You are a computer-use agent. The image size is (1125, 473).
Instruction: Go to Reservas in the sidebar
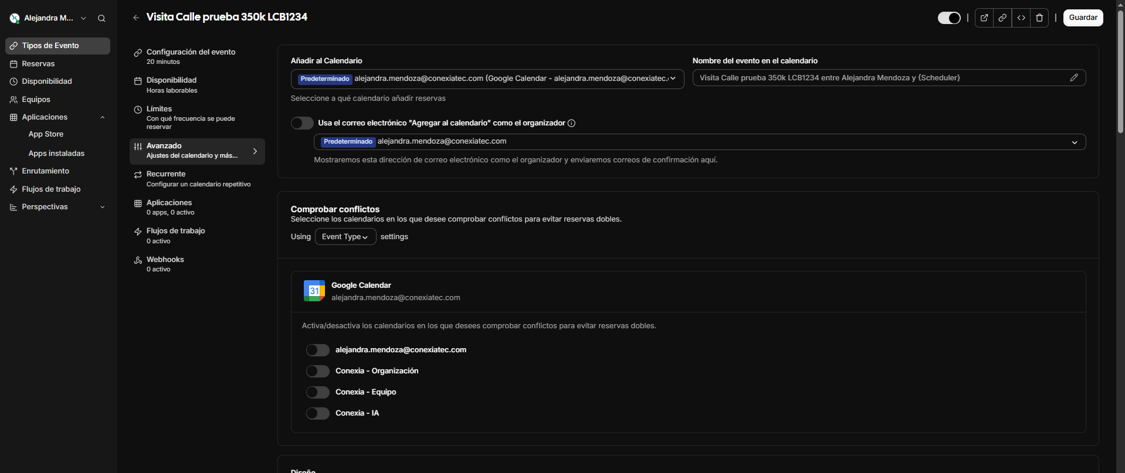coord(38,64)
